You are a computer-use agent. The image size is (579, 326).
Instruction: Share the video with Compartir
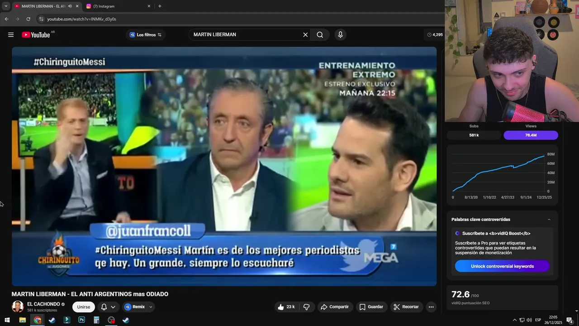tap(335, 307)
